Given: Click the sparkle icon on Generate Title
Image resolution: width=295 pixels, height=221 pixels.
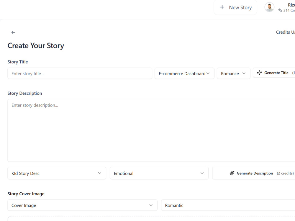Looking at the screenshot, I should click(259, 73).
